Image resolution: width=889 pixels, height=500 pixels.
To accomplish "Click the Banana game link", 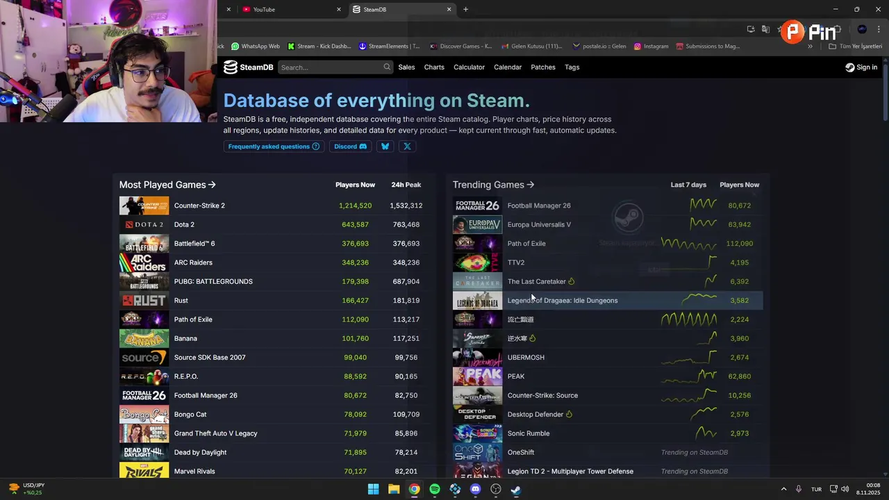I will click(x=185, y=338).
